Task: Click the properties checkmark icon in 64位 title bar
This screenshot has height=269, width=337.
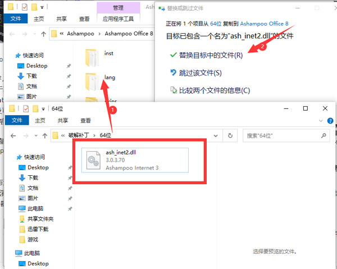Action: coord(26,109)
